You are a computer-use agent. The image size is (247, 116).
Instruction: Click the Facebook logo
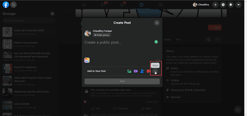(x=6, y=5)
